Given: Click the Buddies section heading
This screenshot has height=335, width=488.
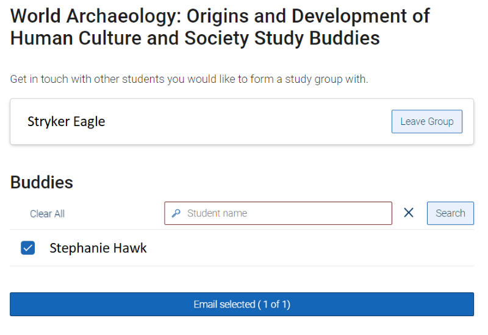Looking at the screenshot, I should (41, 182).
